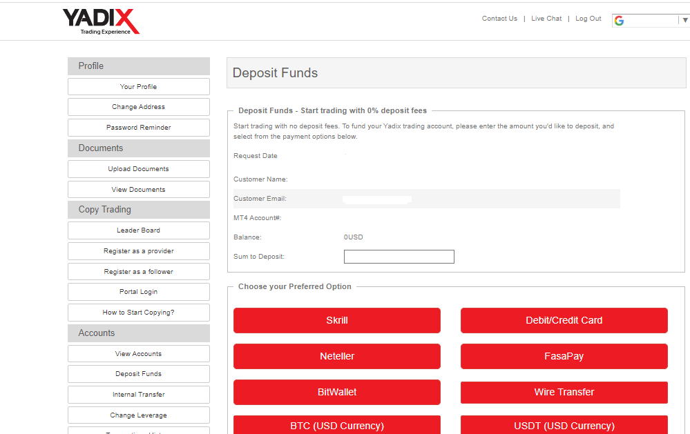Screen dimensions: 690x434
Task: Open Change Leverage option
Action: pos(139,415)
